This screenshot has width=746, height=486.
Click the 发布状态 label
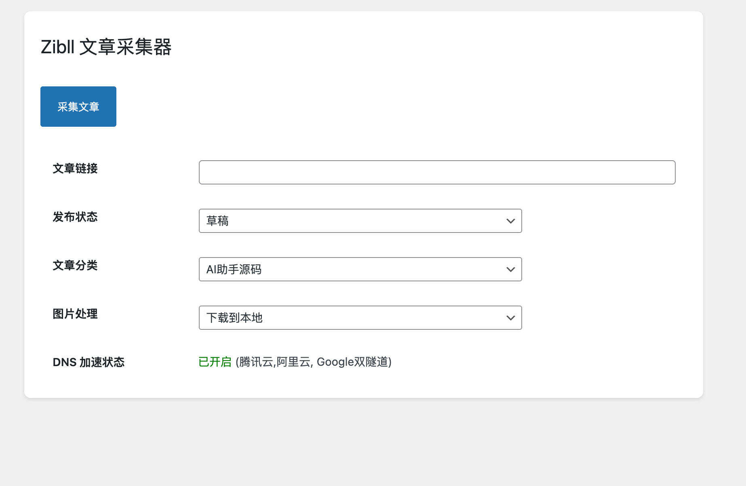point(75,217)
